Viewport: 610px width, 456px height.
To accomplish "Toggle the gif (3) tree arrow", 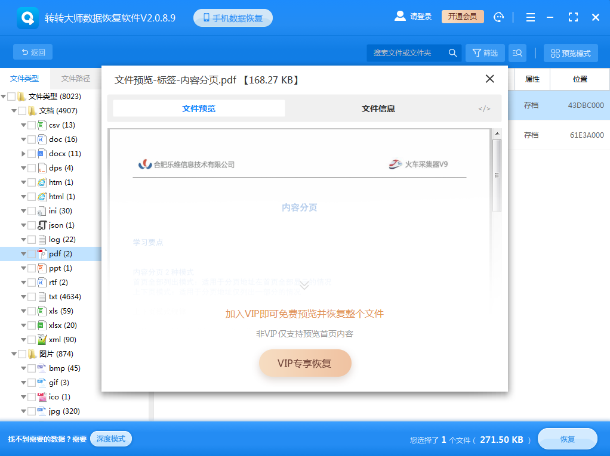I will [x=23, y=383].
